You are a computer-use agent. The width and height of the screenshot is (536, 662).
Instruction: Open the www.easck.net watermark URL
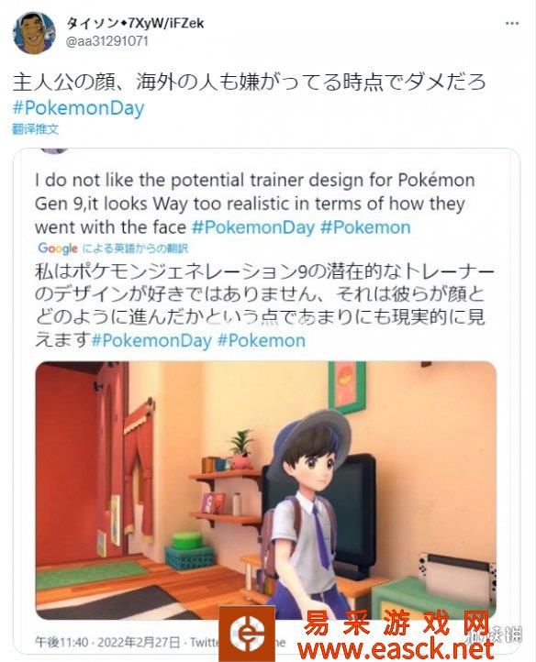[396, 649]
